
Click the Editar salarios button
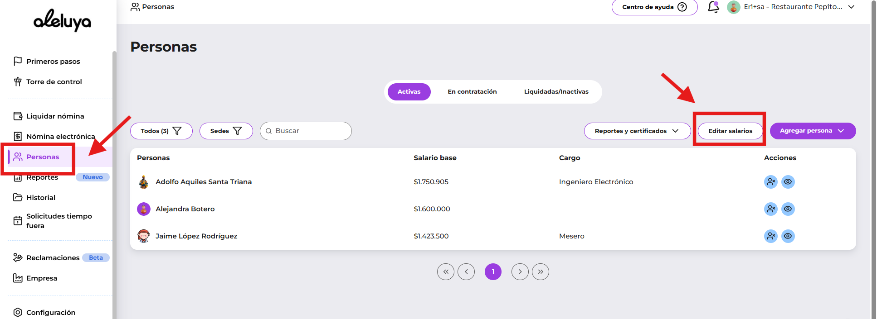pyautogui.click(x=730, y=131)
